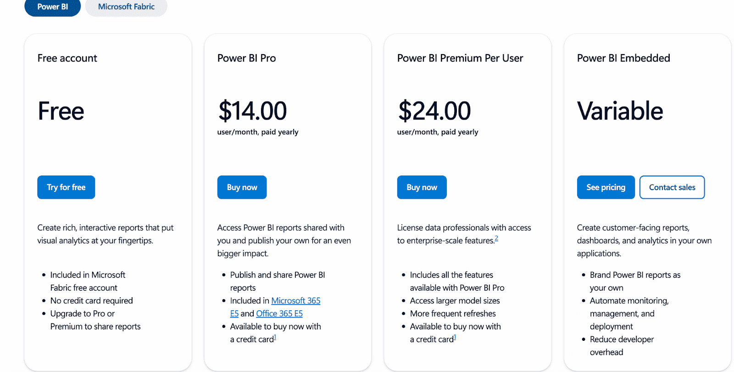Click the Power BI Embedded card title
This screenshot has height=372, width=734.
[623, 58]
